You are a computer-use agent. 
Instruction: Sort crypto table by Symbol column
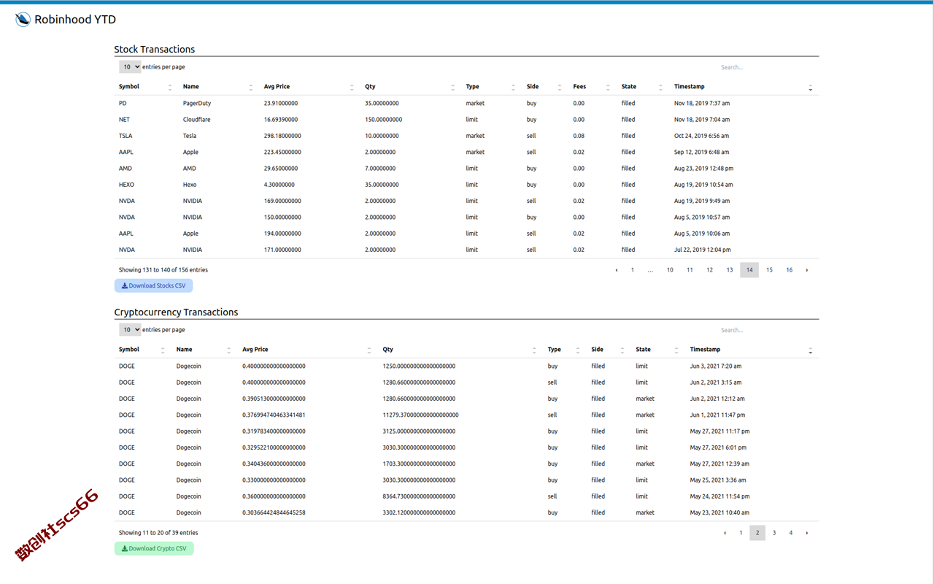coord(143,350)
